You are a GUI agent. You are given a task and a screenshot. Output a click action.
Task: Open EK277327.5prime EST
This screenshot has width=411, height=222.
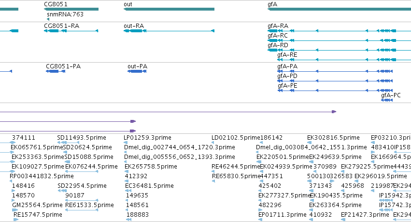(x=284, y=196)
